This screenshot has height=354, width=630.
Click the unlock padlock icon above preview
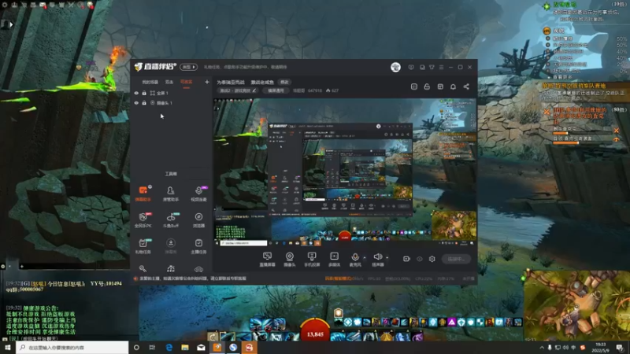[x=427, y=87]
